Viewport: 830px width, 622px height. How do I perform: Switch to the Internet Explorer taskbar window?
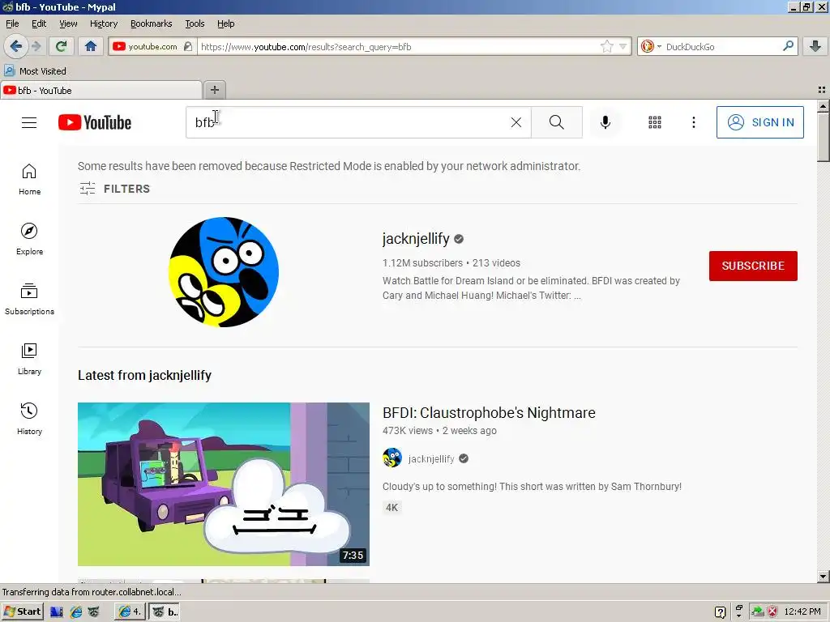(x=129, y=611)
